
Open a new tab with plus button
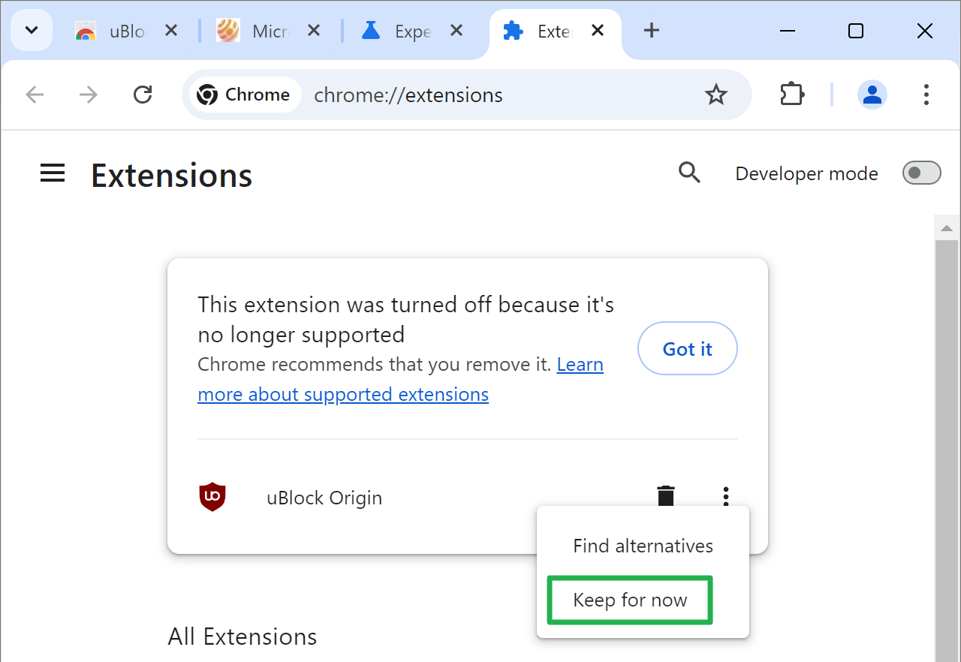pyautogui.click(x=652, y=31)
